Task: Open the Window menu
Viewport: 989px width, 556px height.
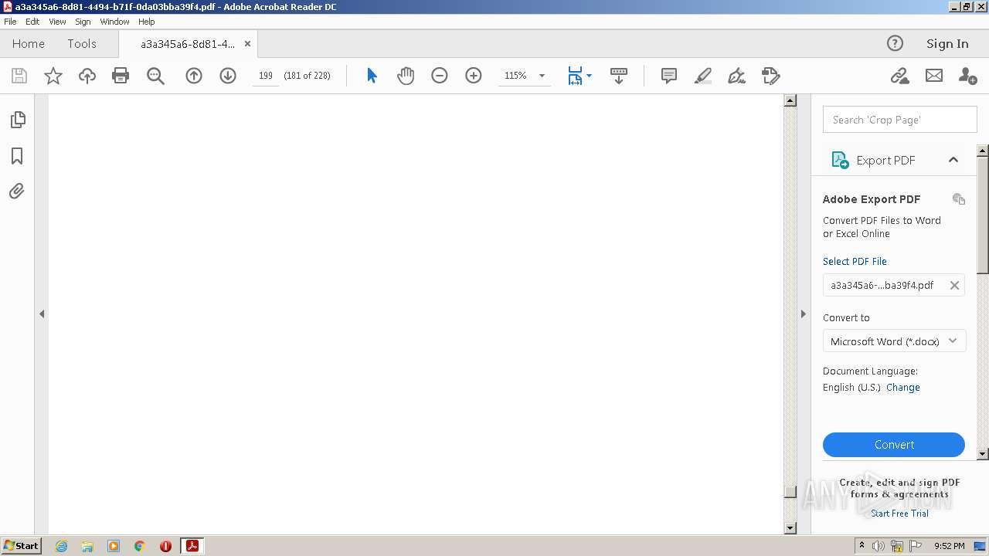Action: [114, 22]
